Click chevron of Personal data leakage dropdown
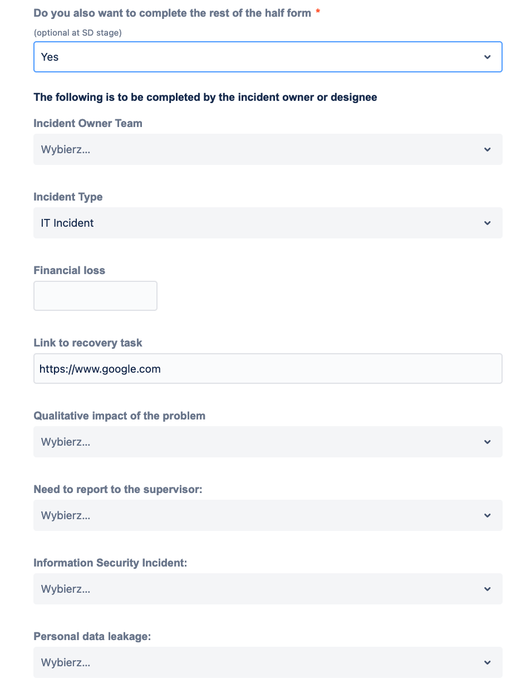 tap(488, 662)
